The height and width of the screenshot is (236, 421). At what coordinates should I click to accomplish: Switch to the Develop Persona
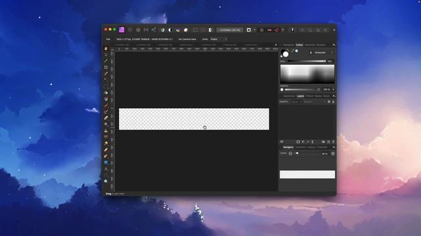coord(138,29)
